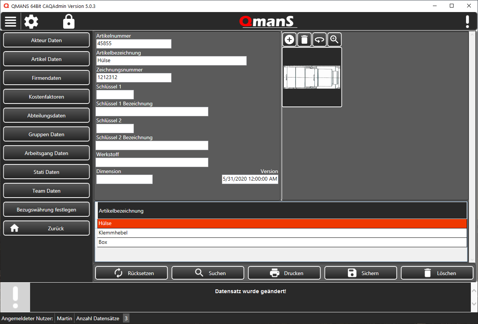Close the QMANS window

coord(469,6)
